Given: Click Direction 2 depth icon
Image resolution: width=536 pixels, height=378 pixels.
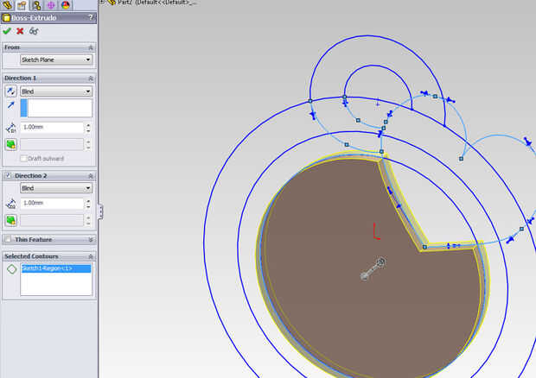Looking at the screenshot, I should coord(11,204).
